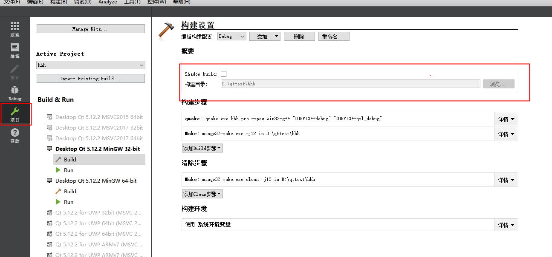Click the mingw32-make.exe clean step text

coord(250,179)
